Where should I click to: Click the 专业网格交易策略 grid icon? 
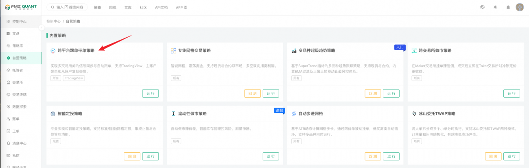pos(173,51)
